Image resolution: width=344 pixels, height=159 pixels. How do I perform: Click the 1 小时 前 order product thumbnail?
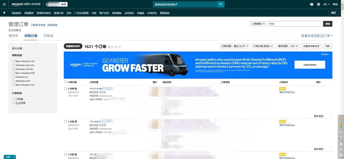click(x=155, y=125)
